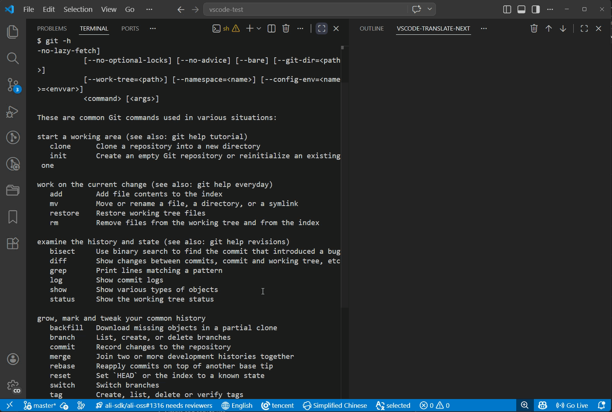The image size is (612, 412).
Task: Clear translations with right panel trash icon
Action: click(x=534, y=28)
